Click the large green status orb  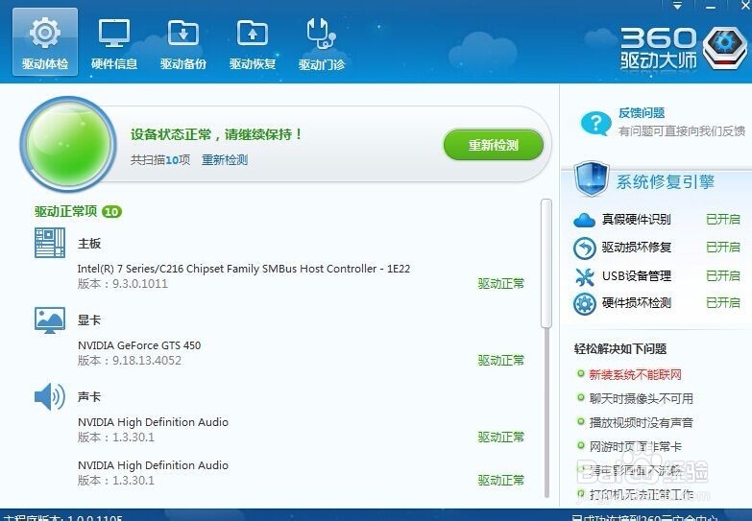pos(68,143)
